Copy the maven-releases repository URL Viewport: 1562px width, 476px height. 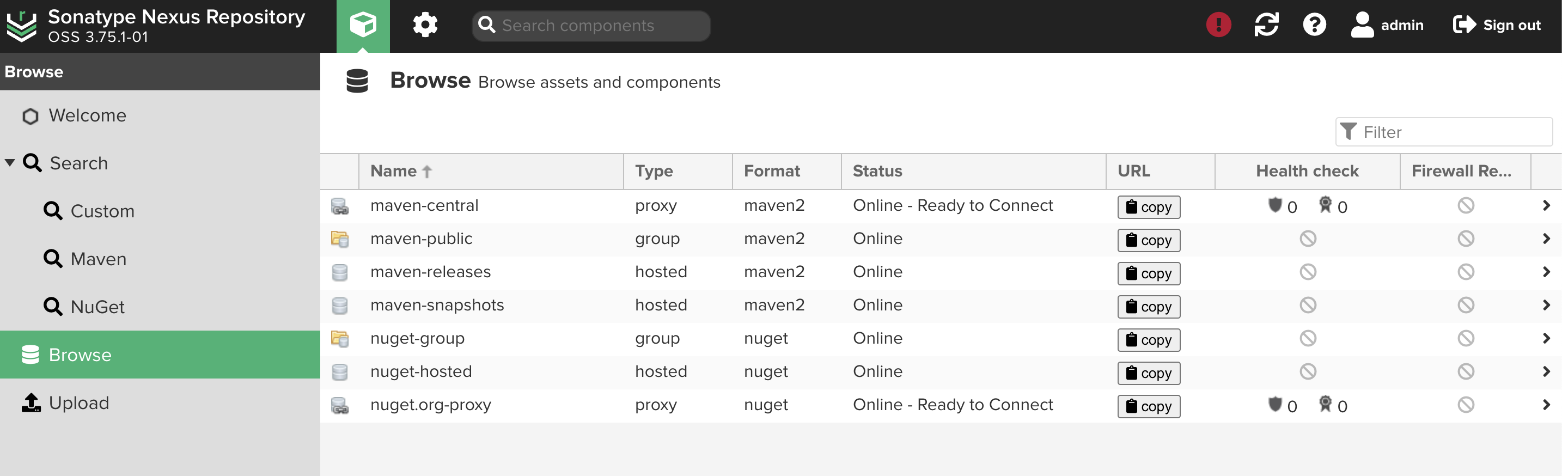point(1149,273)
